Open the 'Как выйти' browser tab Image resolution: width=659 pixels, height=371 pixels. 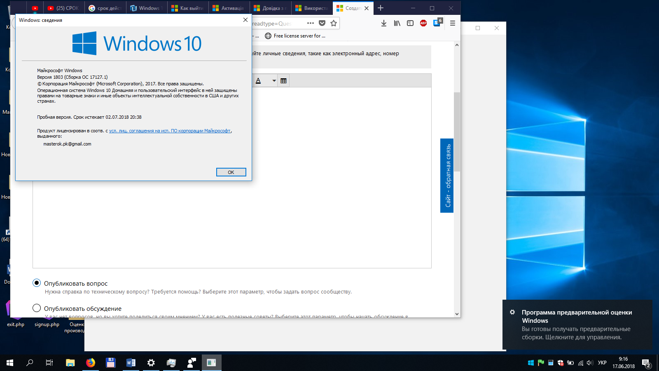coord(187,8)
